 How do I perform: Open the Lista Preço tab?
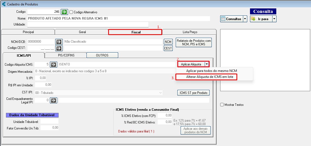pyautogui.click(x=190, y=32)
